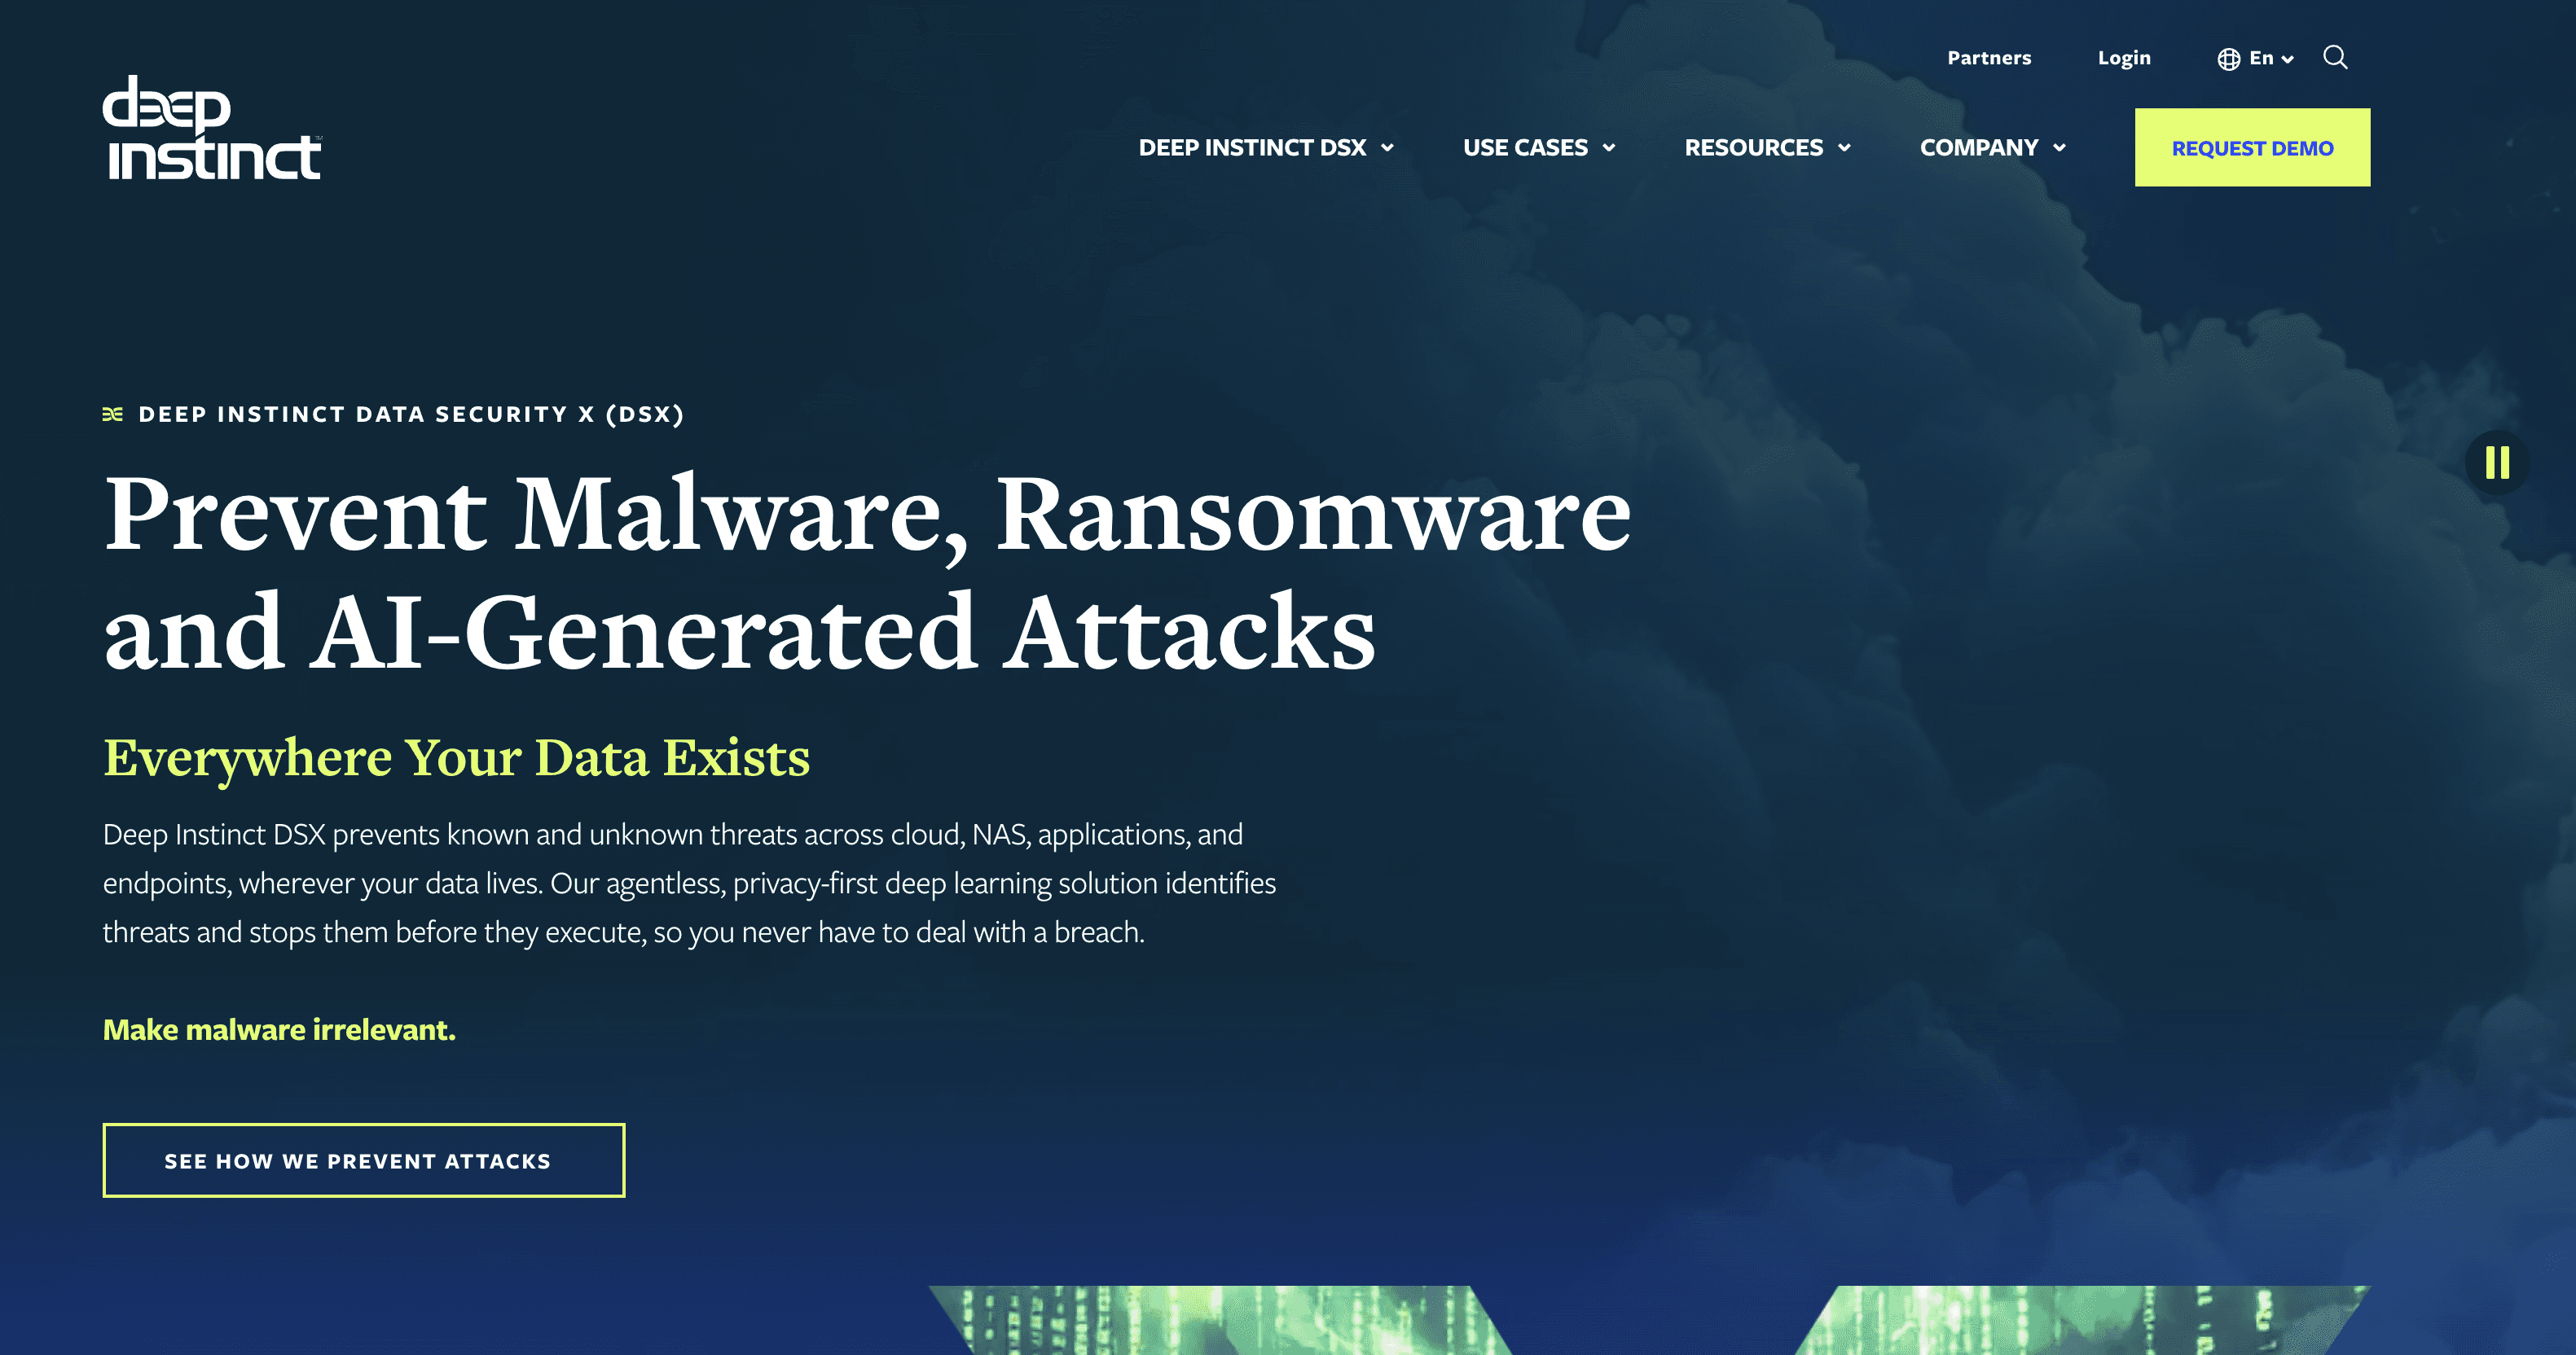Open the Use Cases menu

pos(1525,148)
